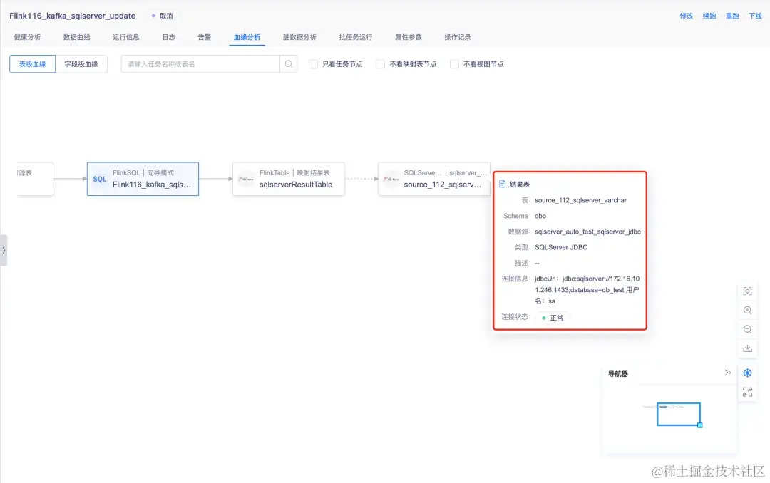Image resolution: width=770 pixels, height=483 pixels.
Task: Select 表级血缘 toggle
Action: point(32,64)
